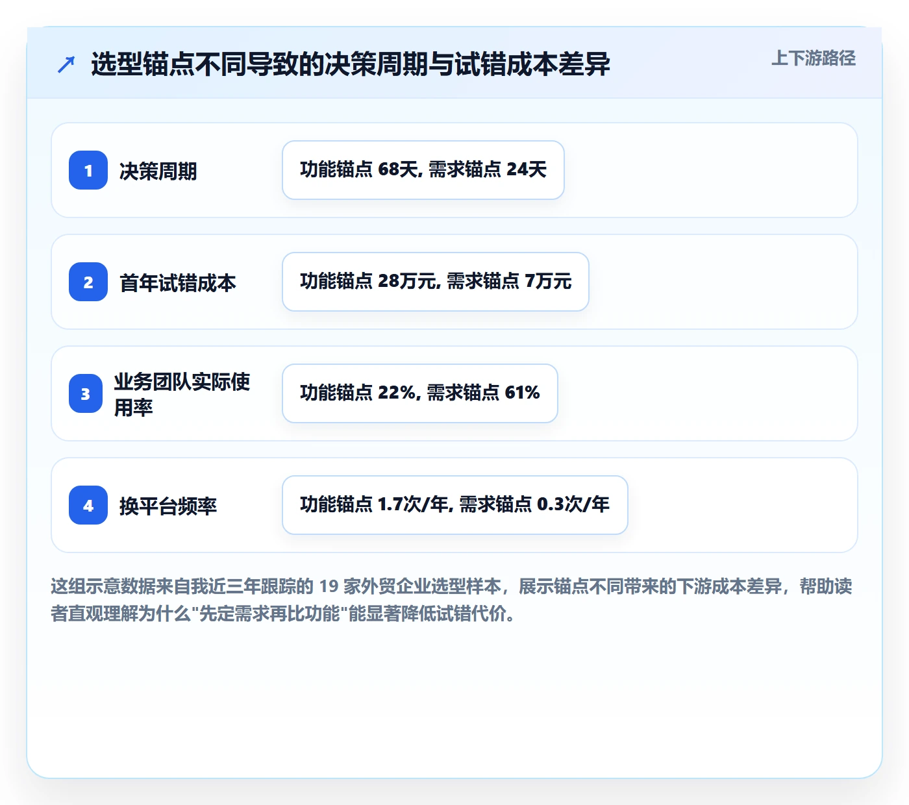Click the value box 功能锚点 1.7次/年, 需求锚点 0.3次/年
This screenshot has width=909, height=805.
point(455,505)
